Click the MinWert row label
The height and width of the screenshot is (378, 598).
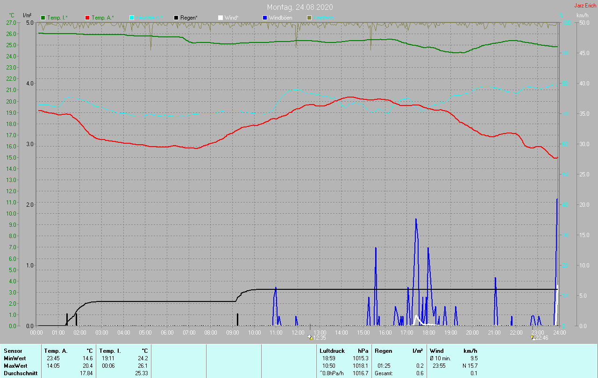pyautogui.click(x=14, y=358)
